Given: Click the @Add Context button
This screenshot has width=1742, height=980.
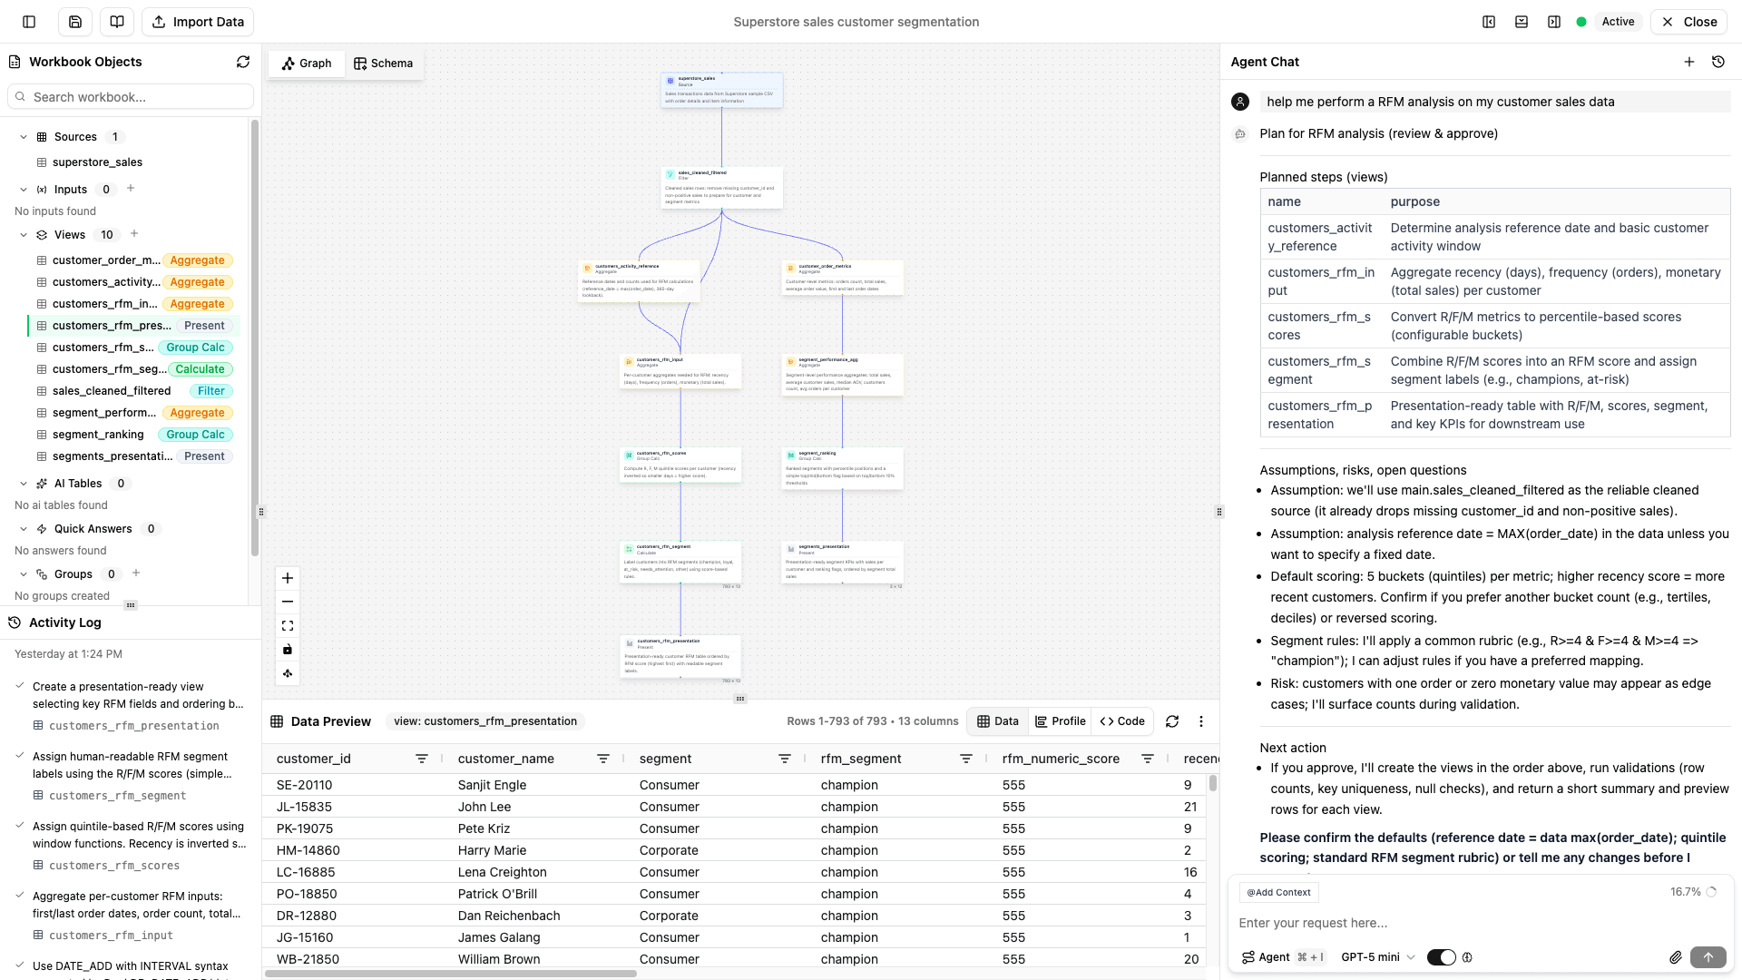Looking at the screenshot, I should tap(1277, 892).
